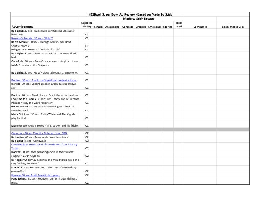Select the Bud Light strange tone voices row
Viewport: 262px width, 203px height.
point(130,71)
